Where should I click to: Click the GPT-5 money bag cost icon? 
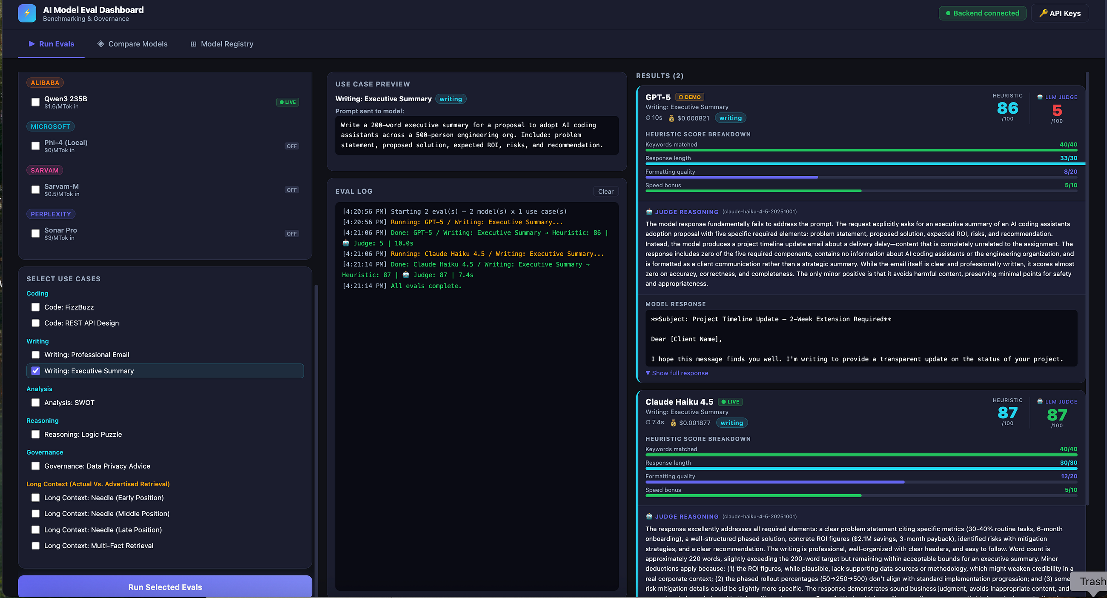tap(671, 118)
